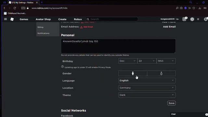Click the Search magnifier icon in Roblox bar

(88, 19)
